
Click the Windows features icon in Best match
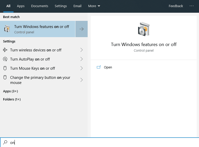pyautogui.click(x=7, y=29)
